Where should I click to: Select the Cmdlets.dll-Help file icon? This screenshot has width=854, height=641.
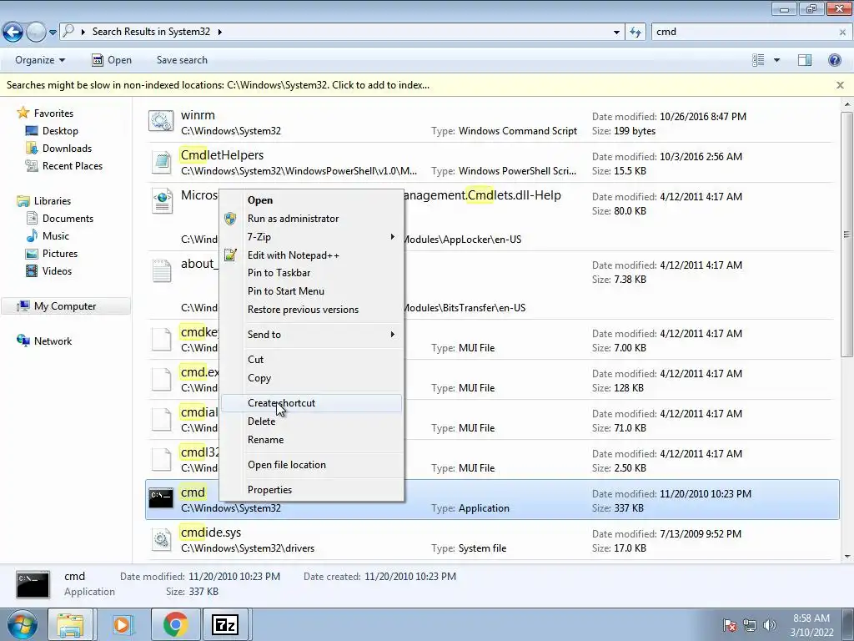tap(162, 201)
